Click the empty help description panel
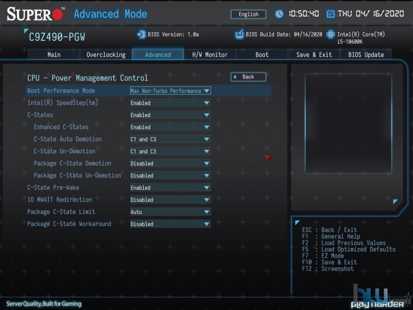413x310 pixels. point(348,124)
